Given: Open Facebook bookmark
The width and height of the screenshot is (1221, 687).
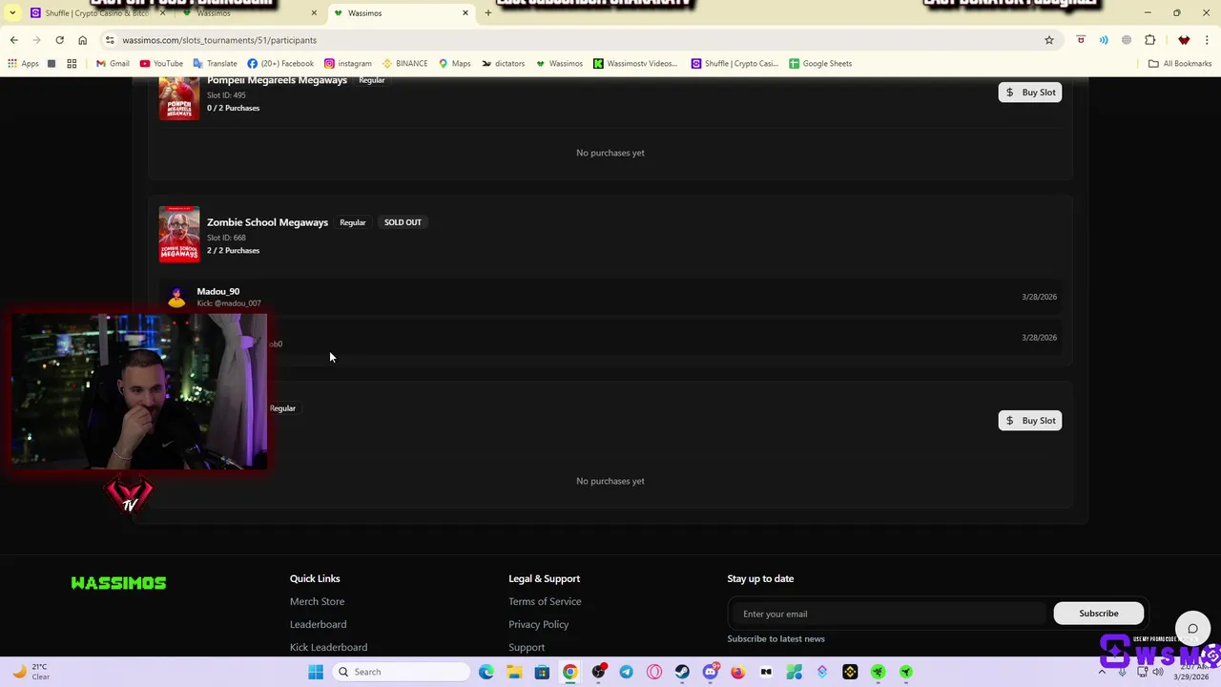Looking at the screenshot, I should (x=280, y=64).
